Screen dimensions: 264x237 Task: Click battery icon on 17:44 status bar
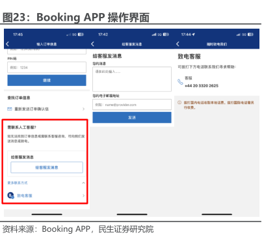tap(250, 35)
